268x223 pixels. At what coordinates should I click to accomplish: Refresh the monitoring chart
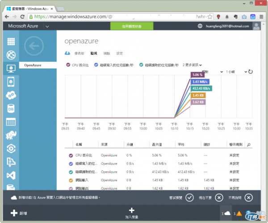251,72
